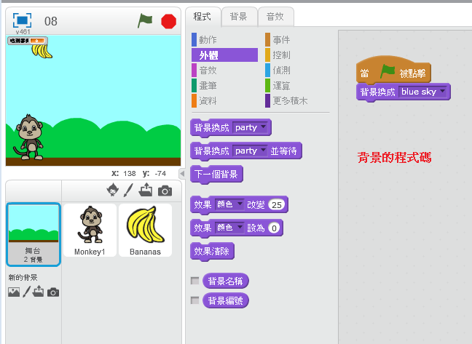
Task: Tick the 背景編號 reporter checkbox
Action: (194, 300)
